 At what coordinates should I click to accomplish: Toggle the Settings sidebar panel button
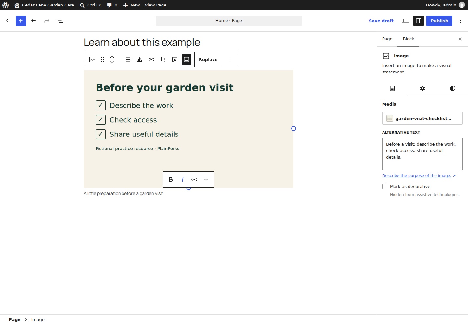[x=419, y=21]
